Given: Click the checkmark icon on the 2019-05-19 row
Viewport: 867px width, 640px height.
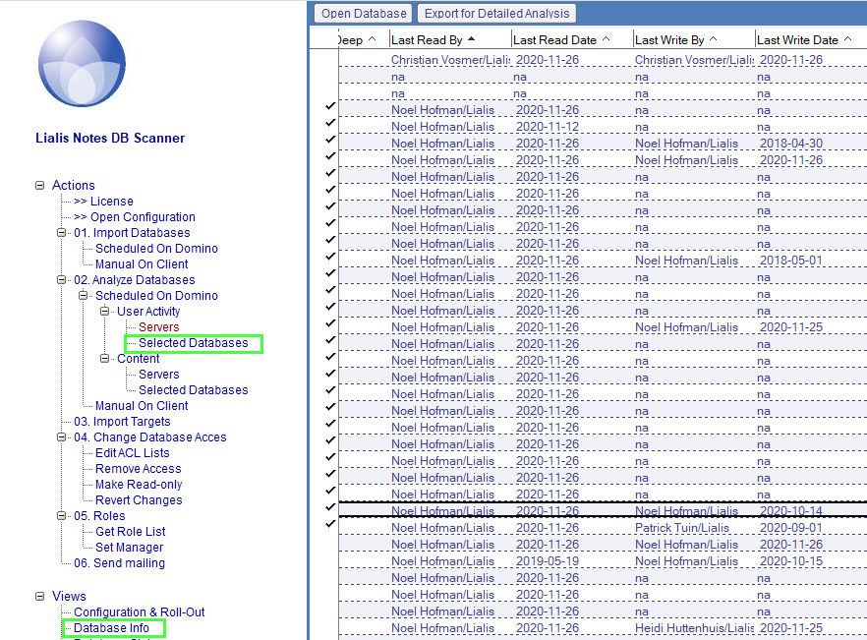Looking at the screenshot, I should pyautogui.click(x=329, y=561).
